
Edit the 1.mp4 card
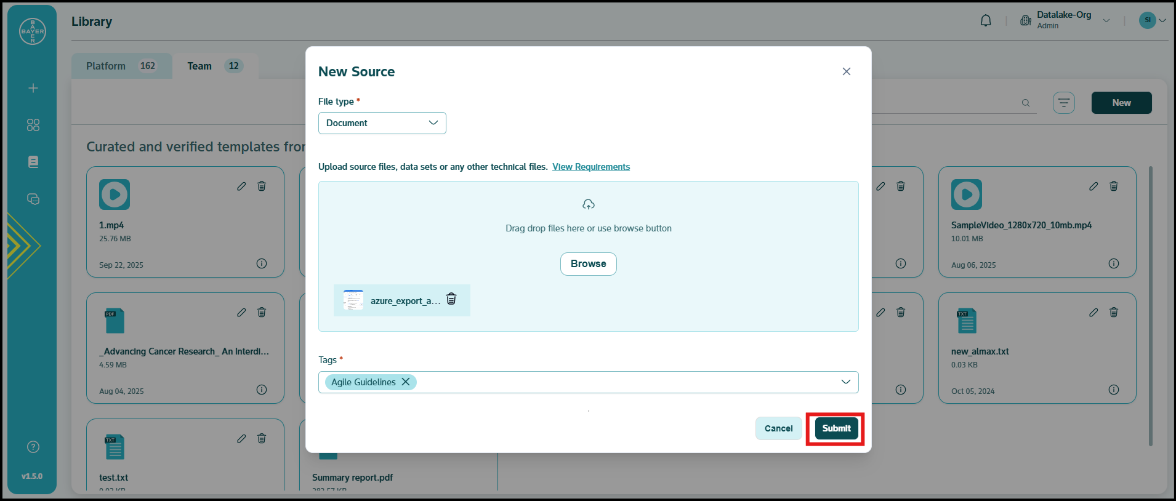241,186
